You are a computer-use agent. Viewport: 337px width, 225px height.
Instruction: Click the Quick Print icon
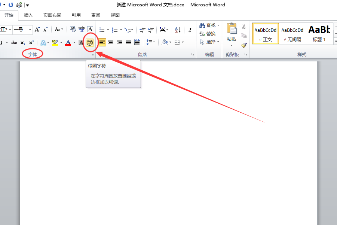pyautogui.click(x=19, y=5)
